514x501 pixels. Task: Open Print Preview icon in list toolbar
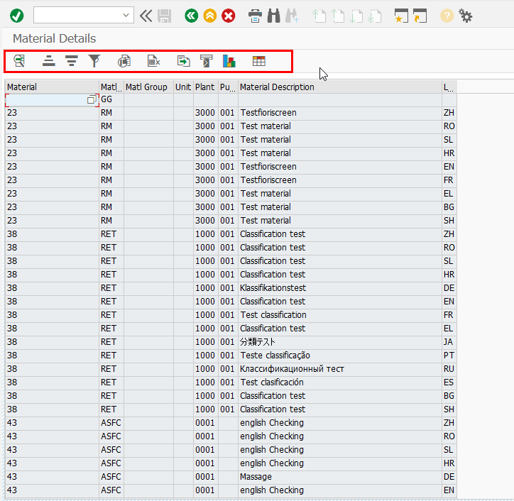(124, 61)
